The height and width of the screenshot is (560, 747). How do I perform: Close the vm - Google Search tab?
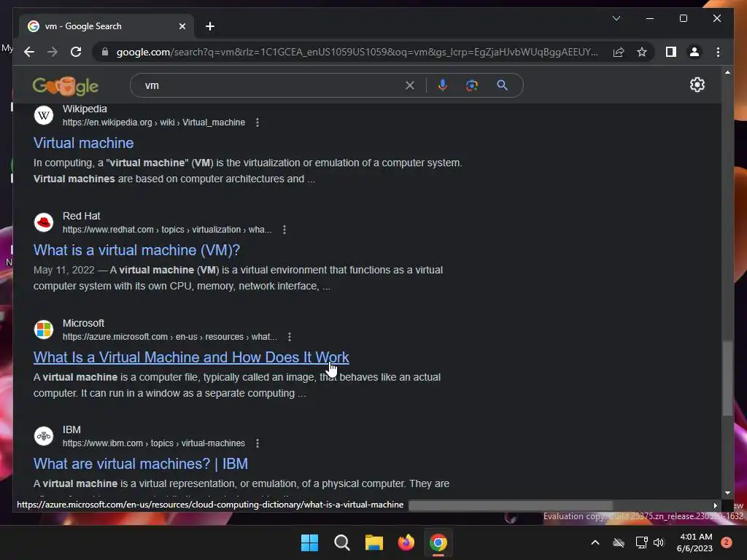[x=182, y=26]
